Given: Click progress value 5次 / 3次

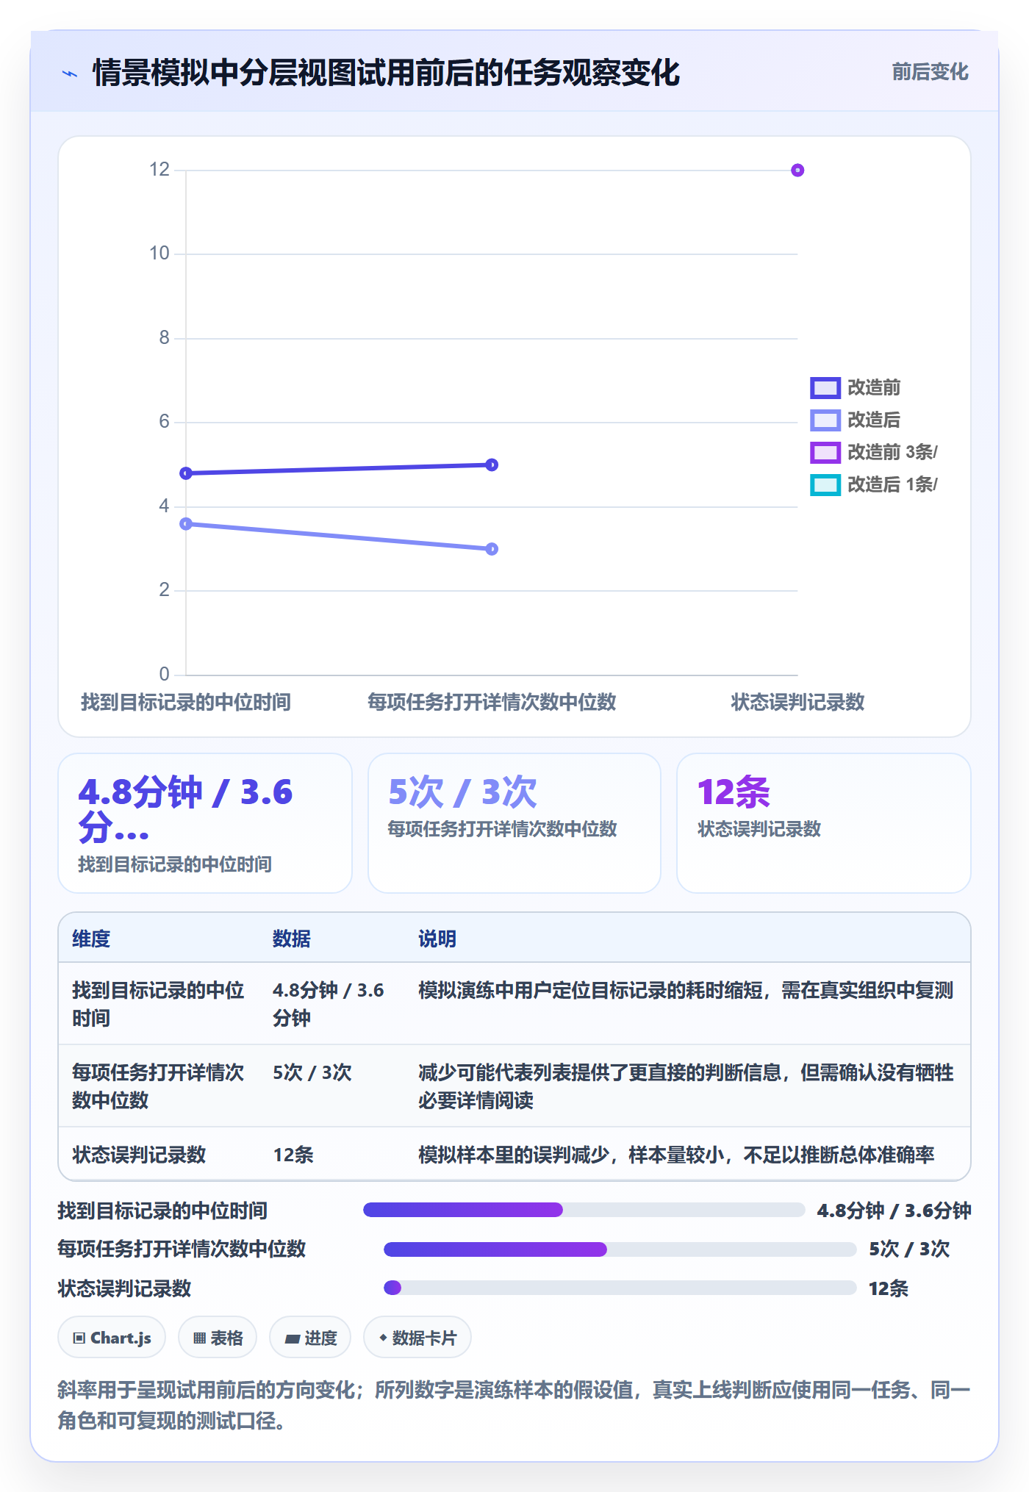Looking at the screenshot, I should tap(909, 1249).
